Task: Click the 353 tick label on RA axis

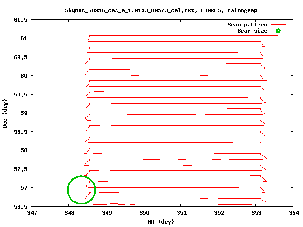Action: [x=256, y=213]
